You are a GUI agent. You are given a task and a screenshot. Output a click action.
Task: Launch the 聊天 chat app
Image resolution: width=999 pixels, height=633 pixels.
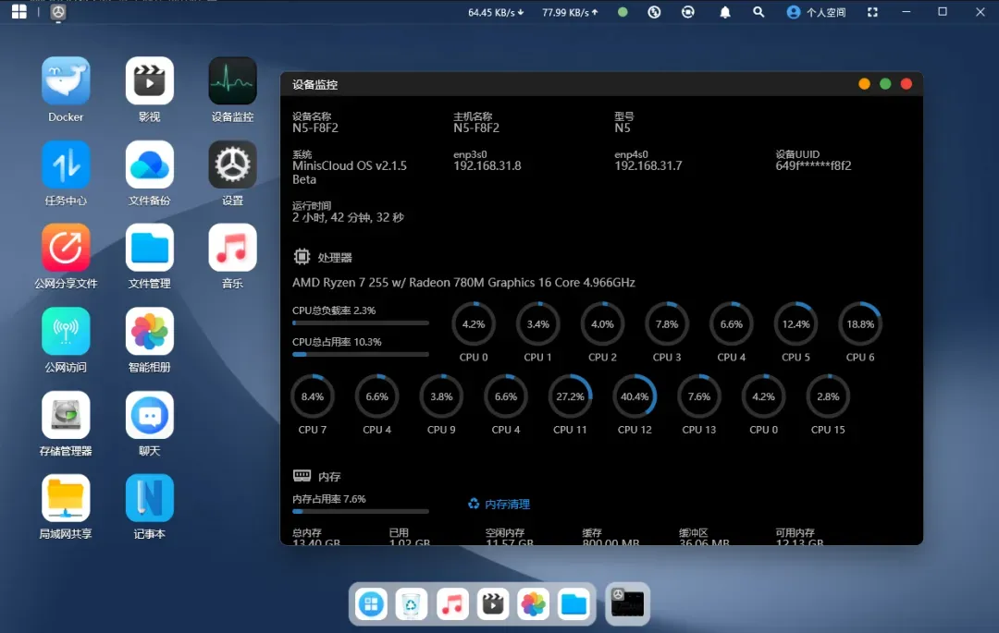[x=149, y=416]
